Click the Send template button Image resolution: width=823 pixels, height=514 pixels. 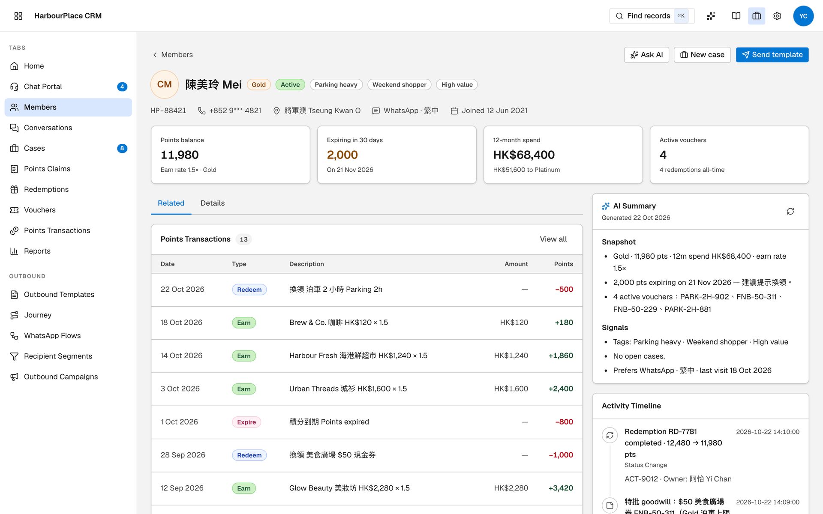point(772,55)
